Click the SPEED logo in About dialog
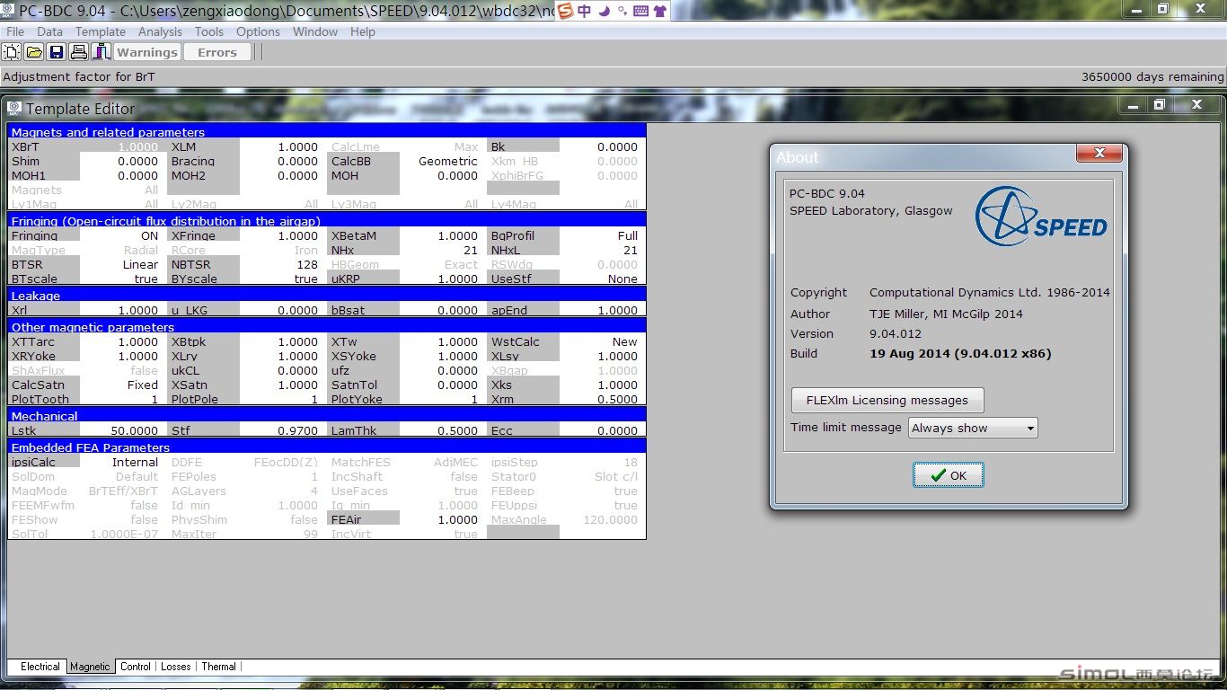The width and height of the screenshot is (1227, 690). click(1042, 217)
